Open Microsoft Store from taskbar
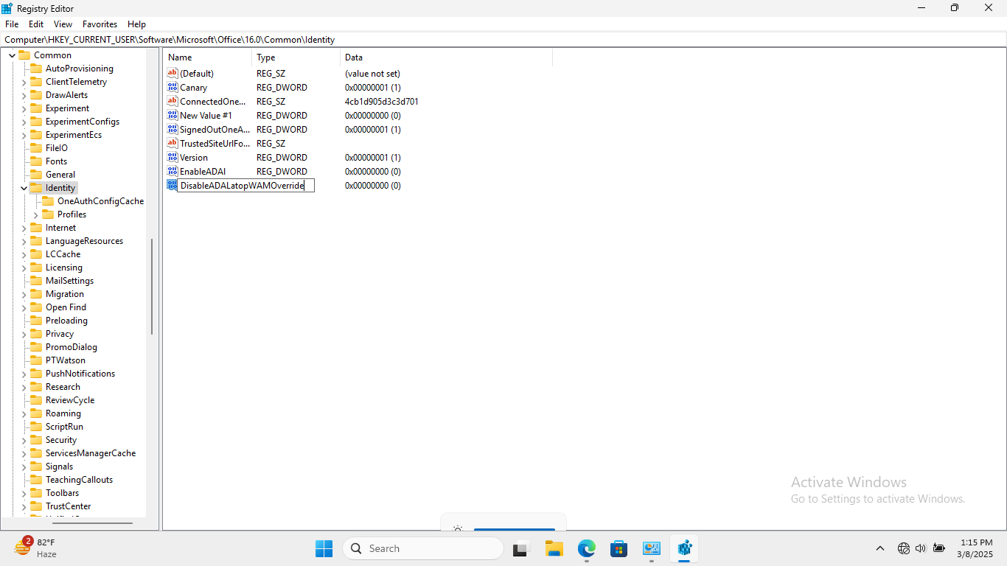1007x566 pixels. coord(619,548)
